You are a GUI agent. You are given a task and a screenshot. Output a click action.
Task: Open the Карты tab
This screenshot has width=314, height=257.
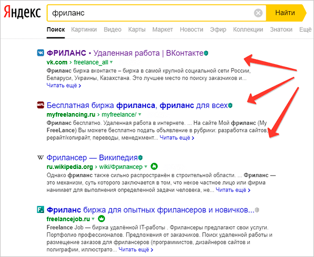pos(137,29)
